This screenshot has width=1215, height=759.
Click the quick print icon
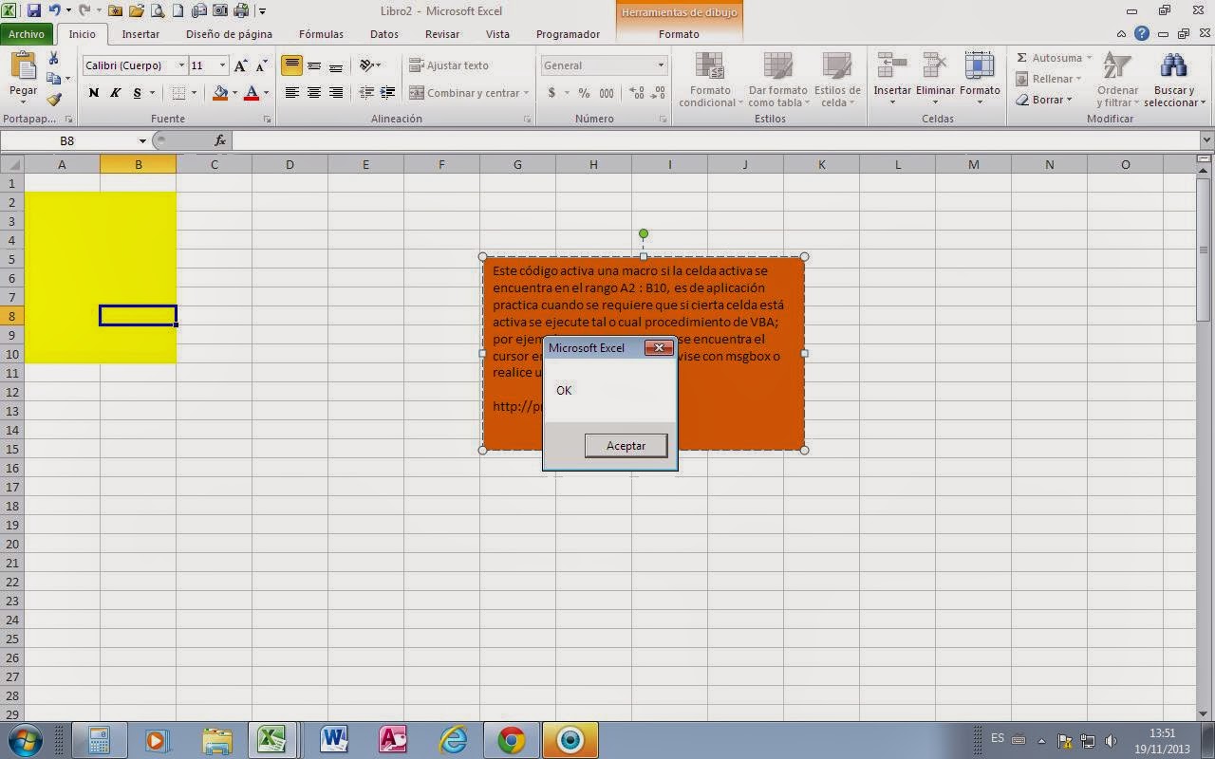tap(241, 11)
